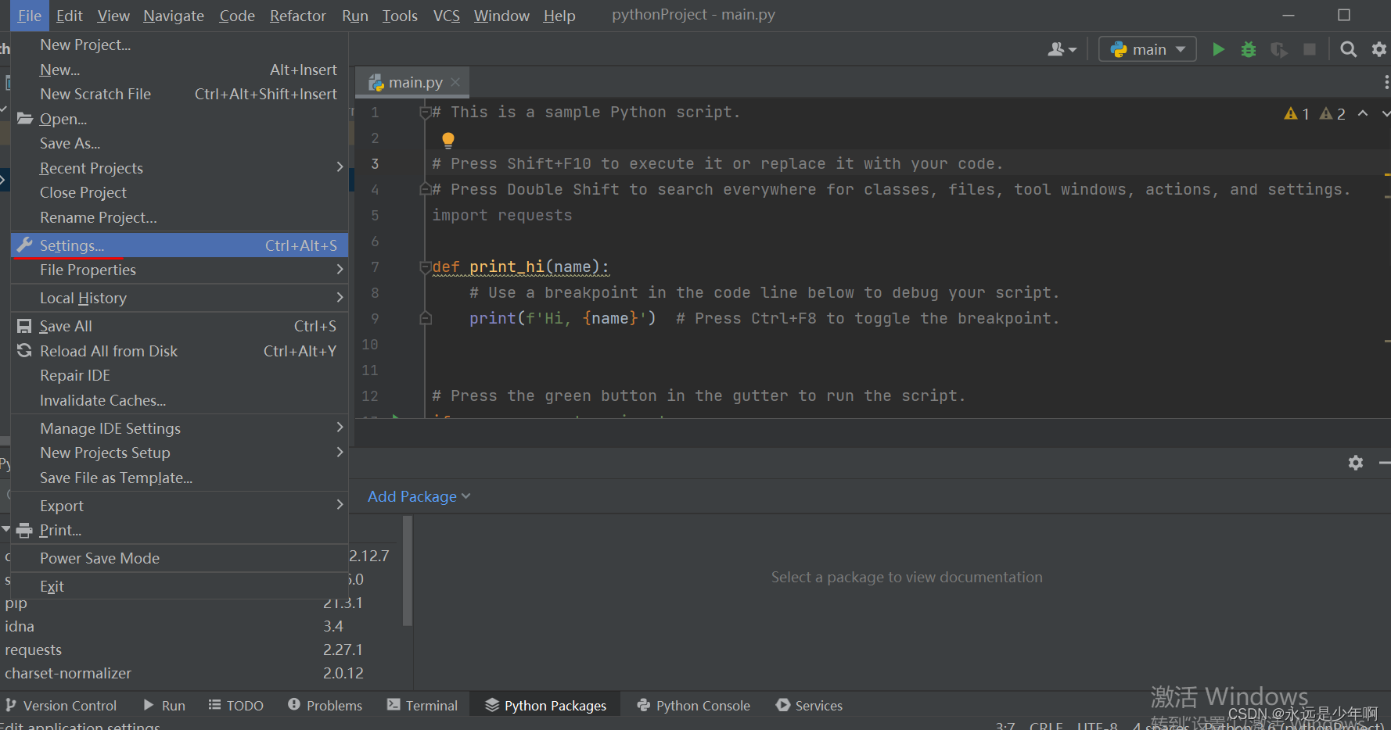Collapse the print_hi function at line 7
Viewport: 1391px width, 730px height.
click(x=425, y=267)
